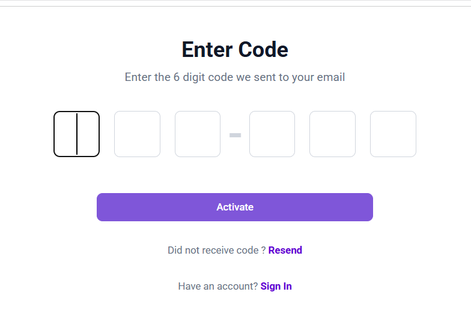Select the third code digit box
This screenshot has height=325, width=471.
(x=198, y=134)
